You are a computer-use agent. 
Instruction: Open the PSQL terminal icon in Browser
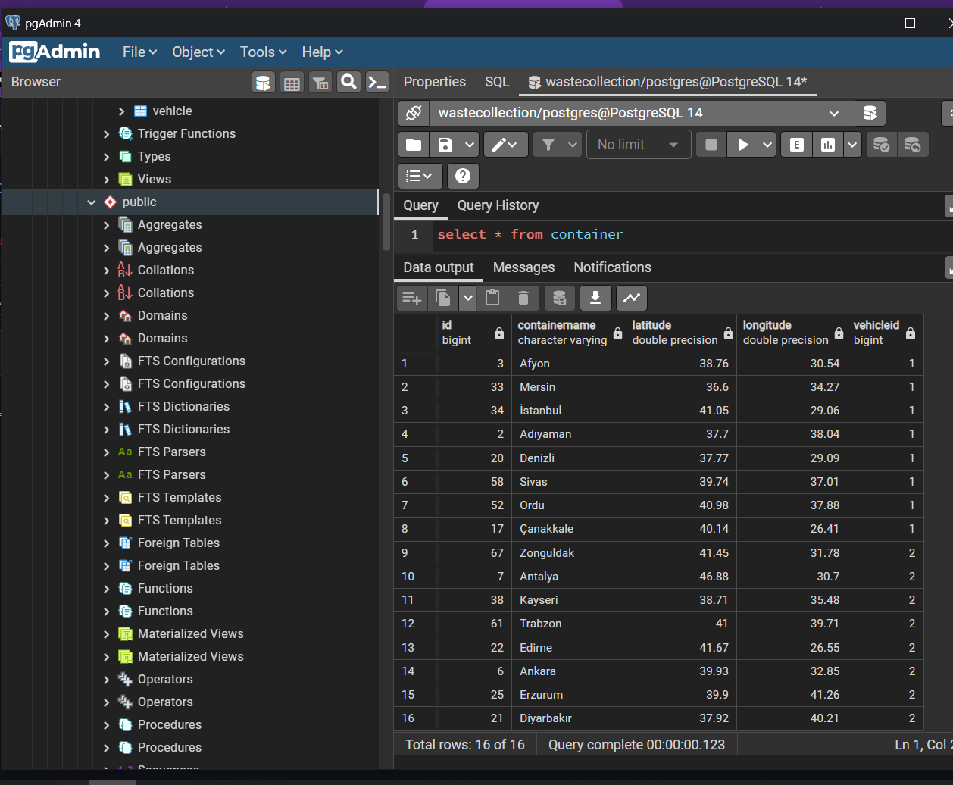coord(377,82)
